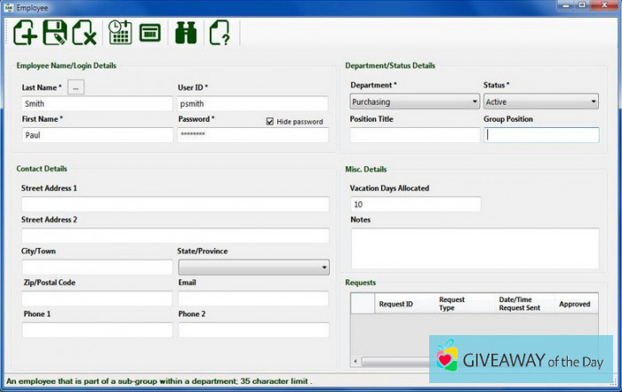This screenshot has height=392, width=622.
Task: Uncheck the Hide password checkbox
Action: pyautogui.click(x=270, y=122)
